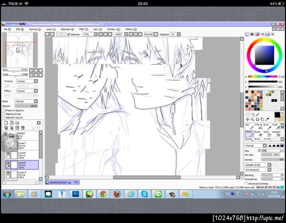
Task: Select the Water brush tool
Action: pyautogui.click(x=276, y=127)
